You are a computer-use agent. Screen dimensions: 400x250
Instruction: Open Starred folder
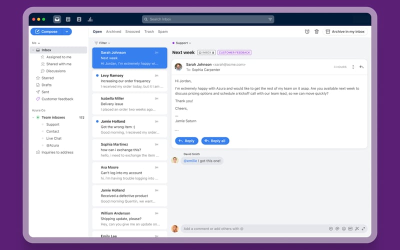tap(47, 78)
